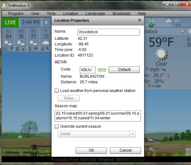Click the green time marker on the timeline
The image size is (191, 165).
coord(151,25)
